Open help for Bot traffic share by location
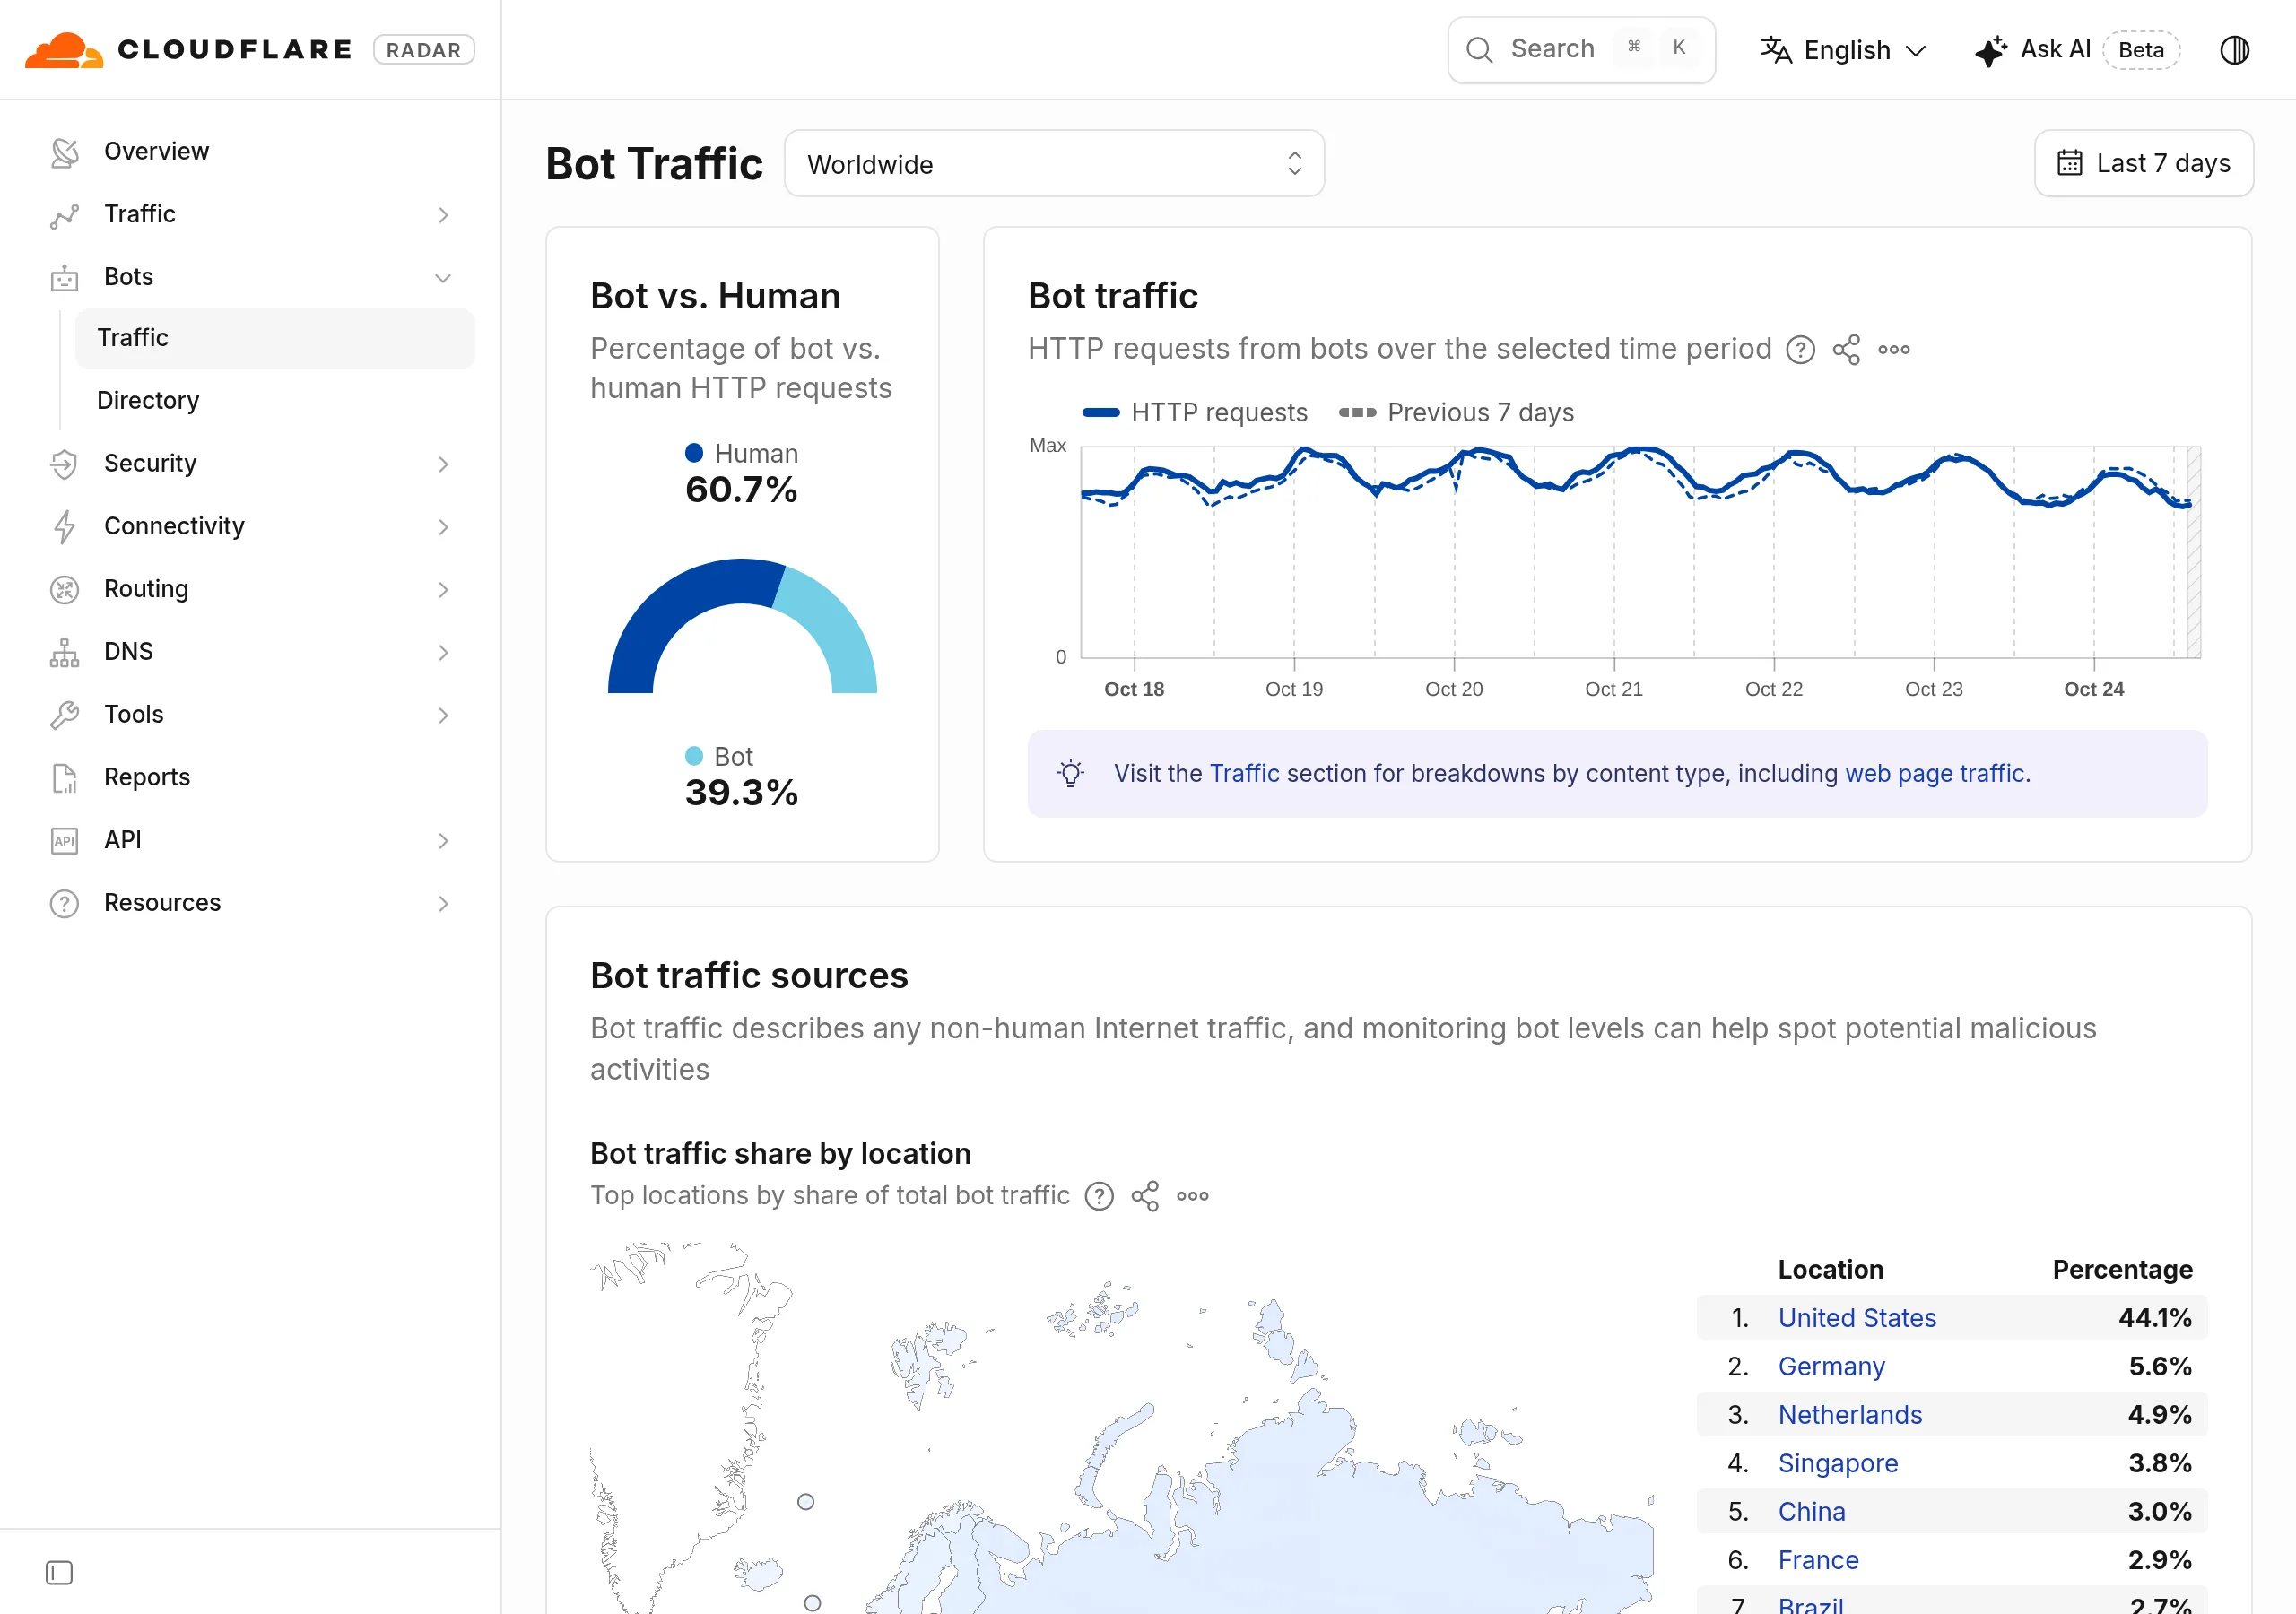This screenshot has width=2296, height=1614. click(1099, 1197)
